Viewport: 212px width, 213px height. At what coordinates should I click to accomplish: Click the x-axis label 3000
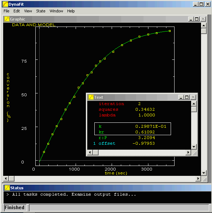coord(147,169)
